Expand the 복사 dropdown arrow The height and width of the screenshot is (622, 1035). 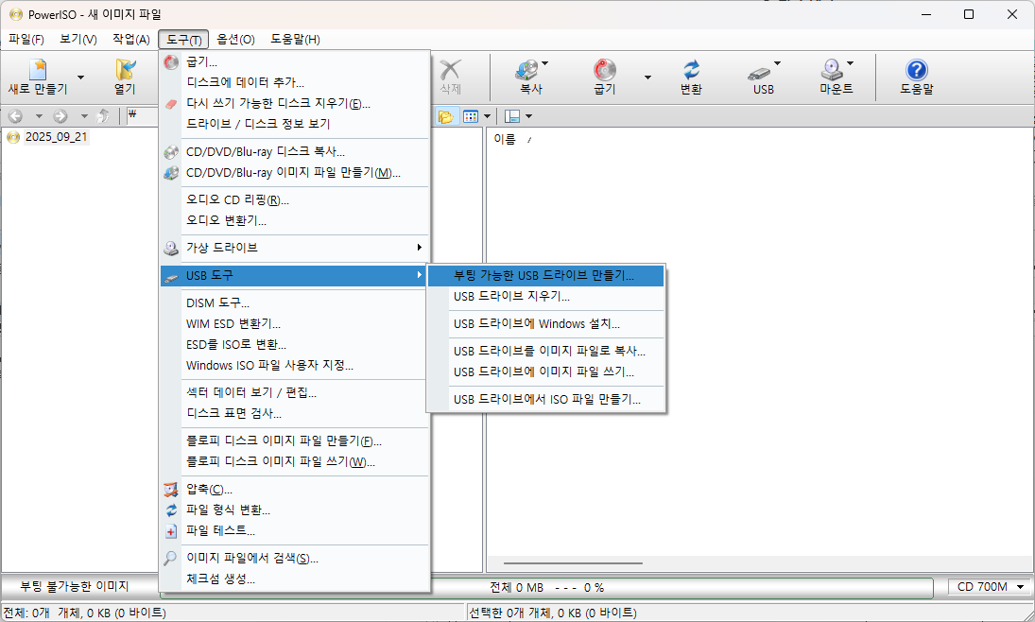pyautogui.click(x=545, y=63)
